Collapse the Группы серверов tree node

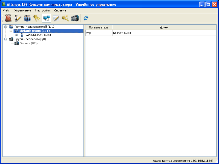(5, 39)
